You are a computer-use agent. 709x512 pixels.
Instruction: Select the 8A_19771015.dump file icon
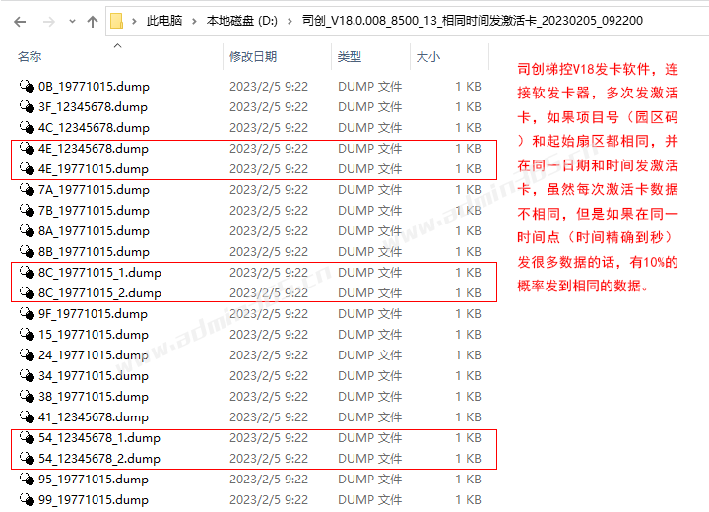point(28,230)
